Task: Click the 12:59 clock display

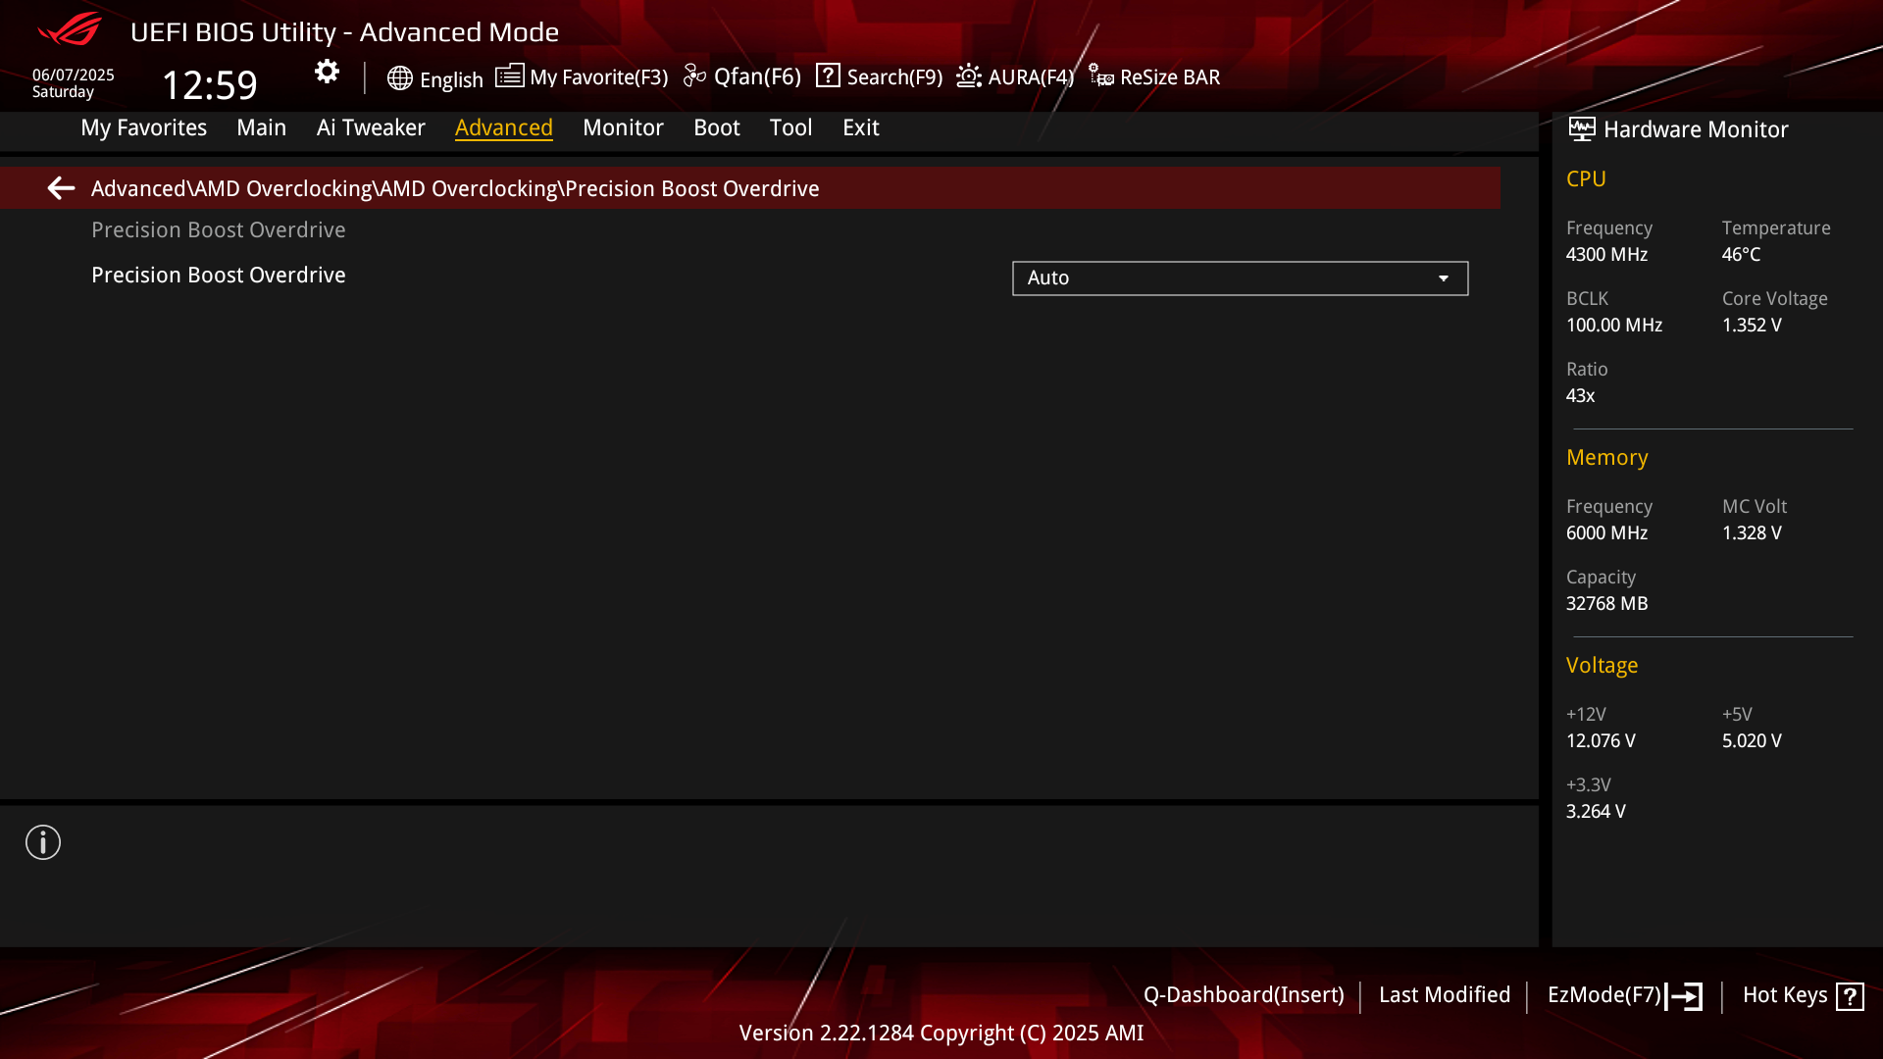Action: coord(209,85)
